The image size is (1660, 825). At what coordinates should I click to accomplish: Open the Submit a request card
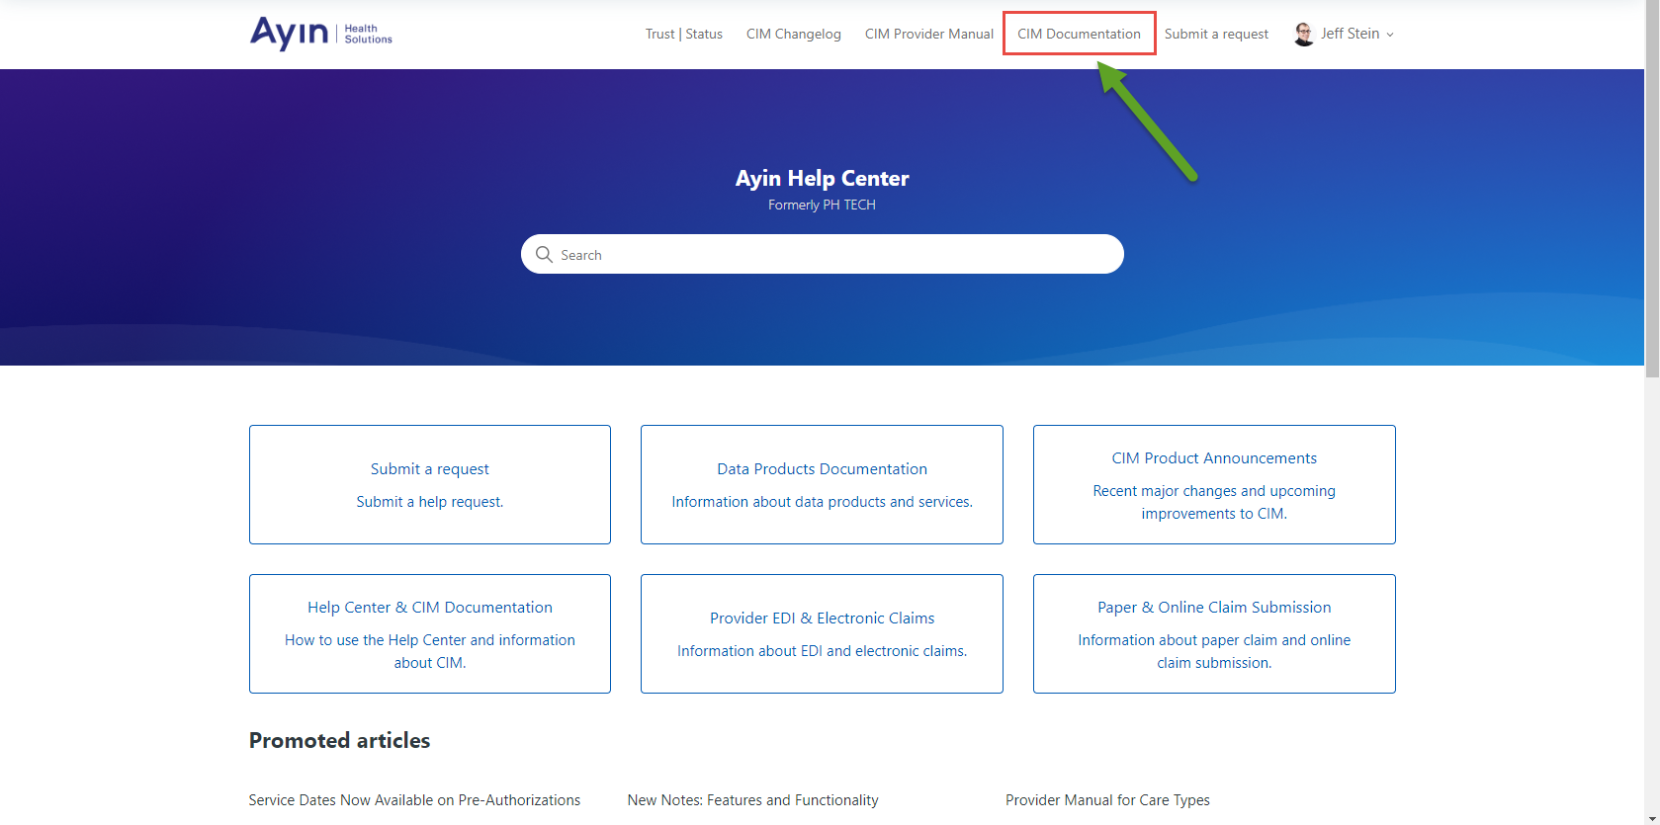[429, 484]
